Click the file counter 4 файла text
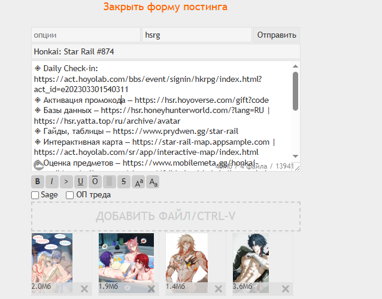 coord(254,166)
